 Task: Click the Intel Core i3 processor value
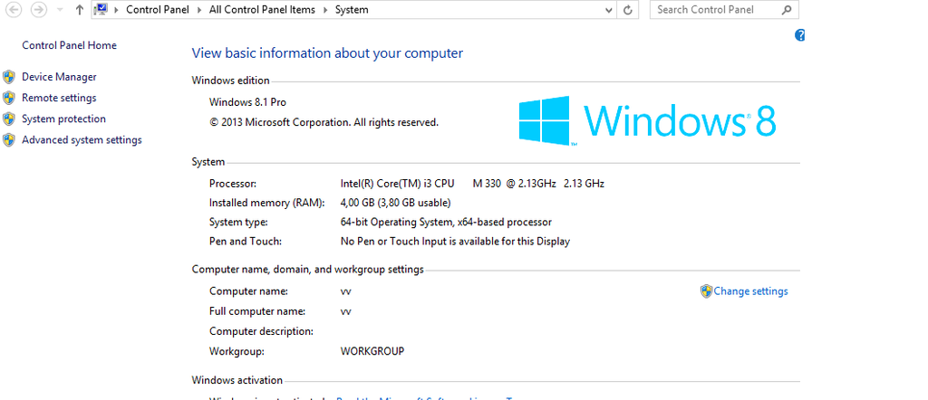click(x=472, y=184)
